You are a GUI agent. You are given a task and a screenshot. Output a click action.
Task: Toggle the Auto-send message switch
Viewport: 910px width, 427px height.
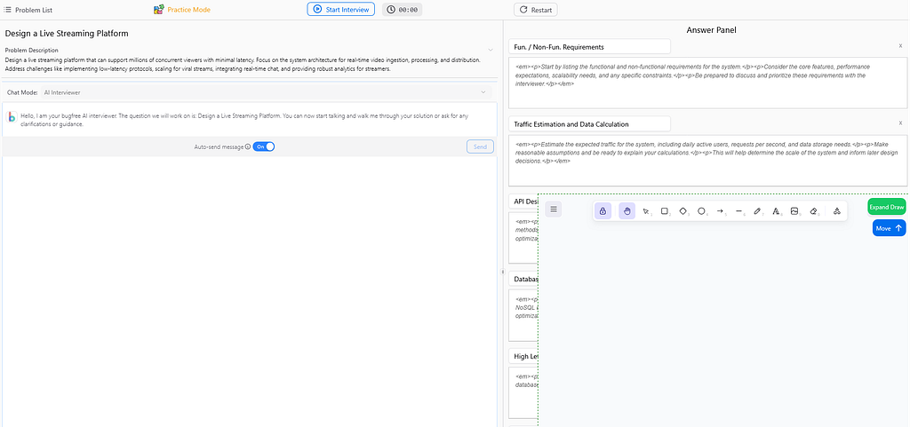[x=263, y=146]
